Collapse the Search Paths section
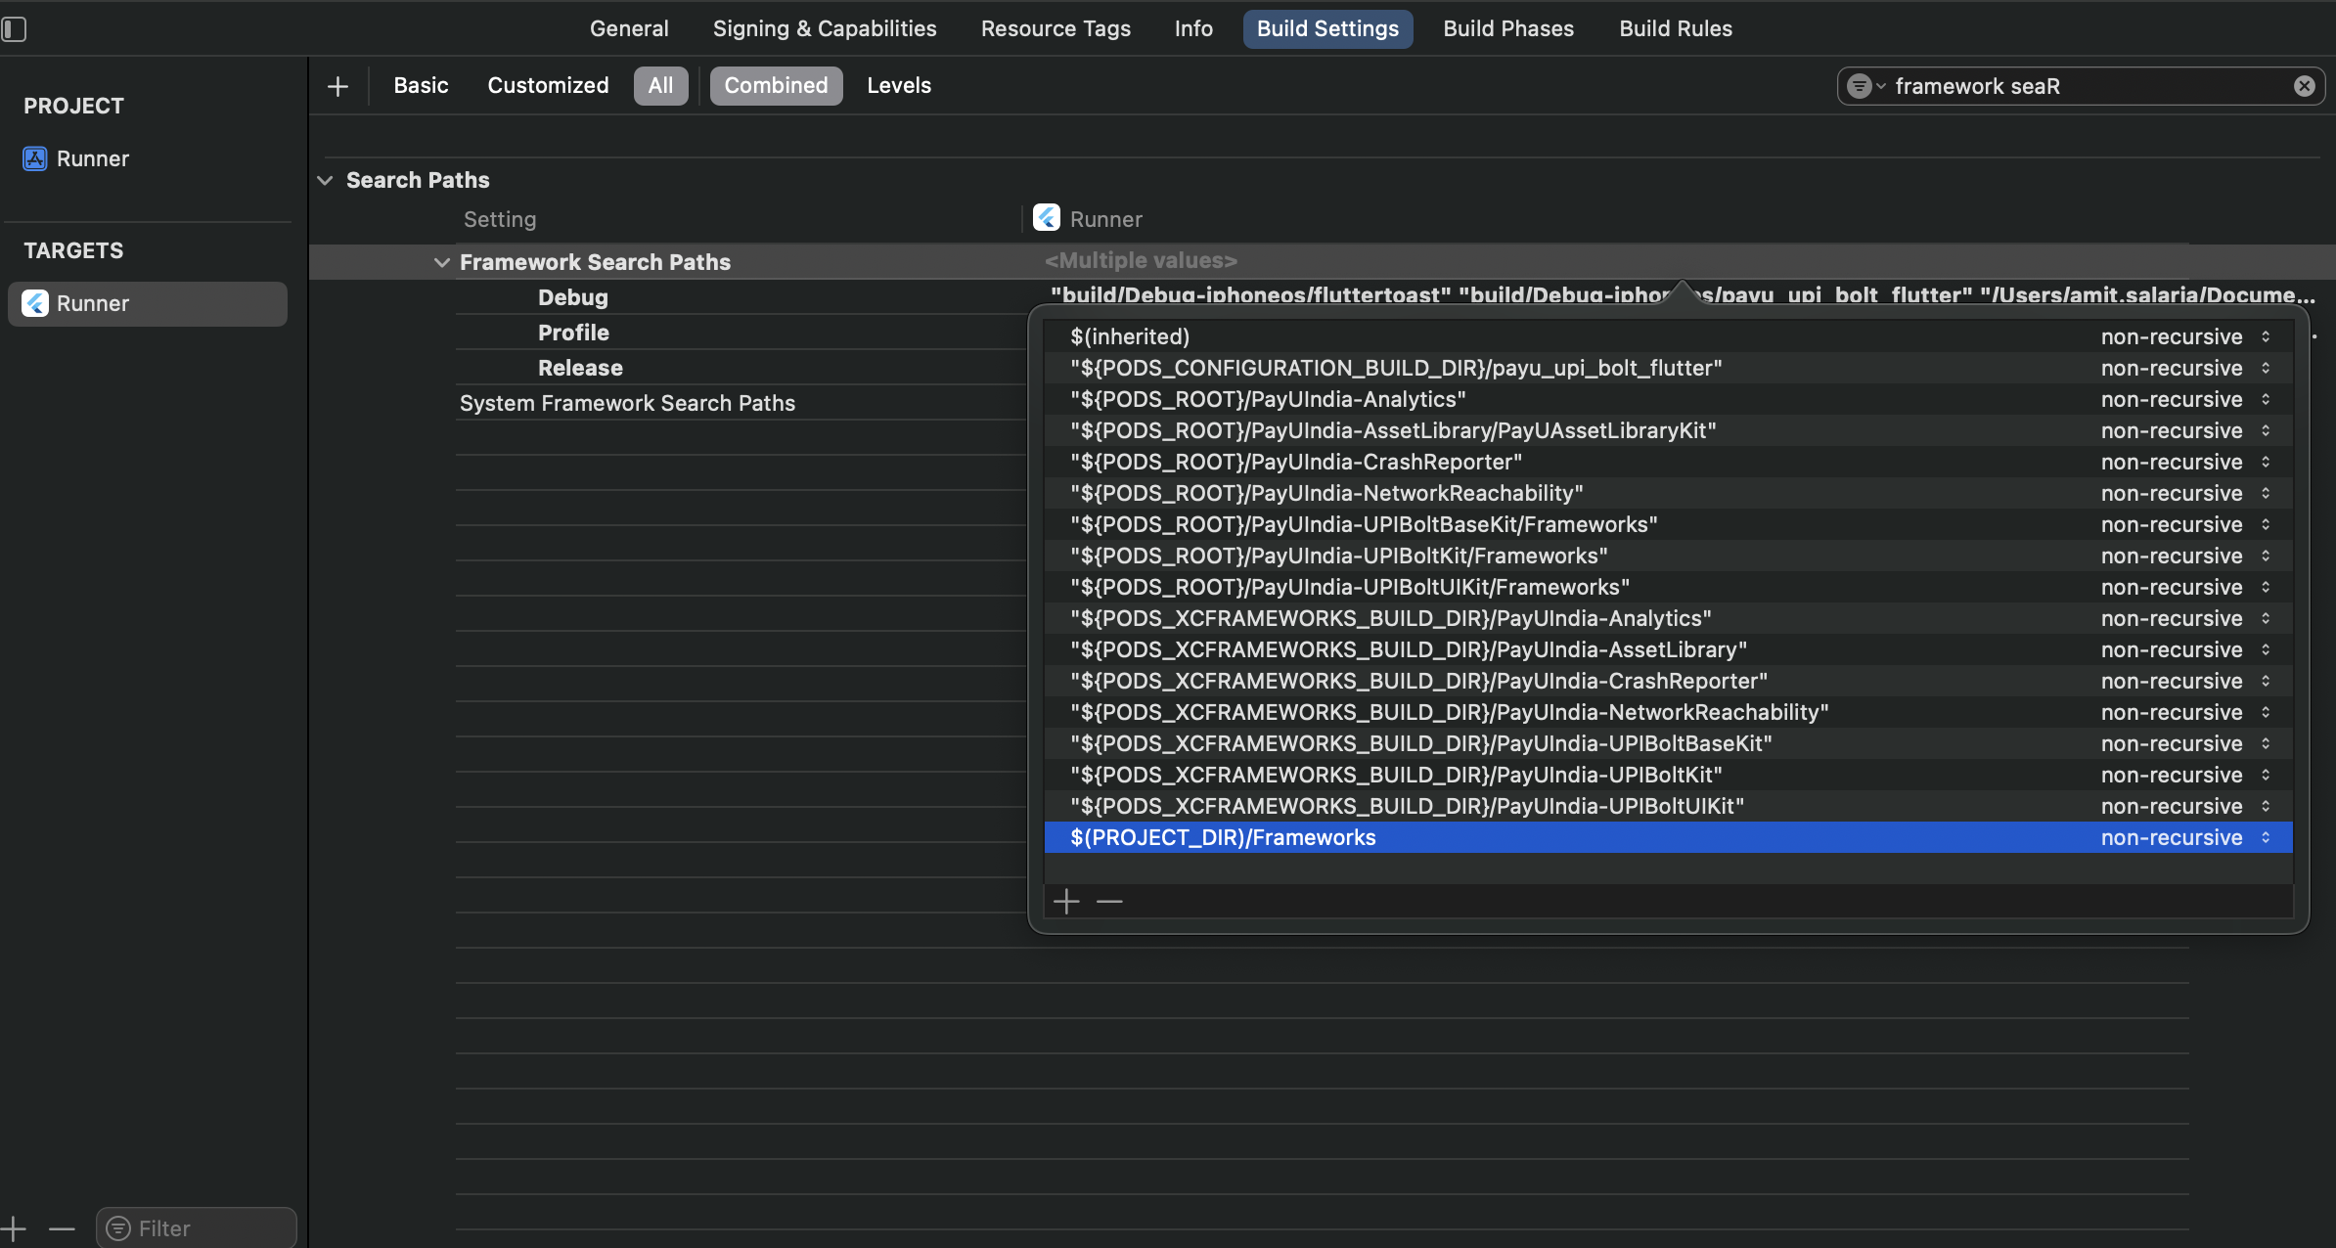2336x1248 pixels. [326, 180]
